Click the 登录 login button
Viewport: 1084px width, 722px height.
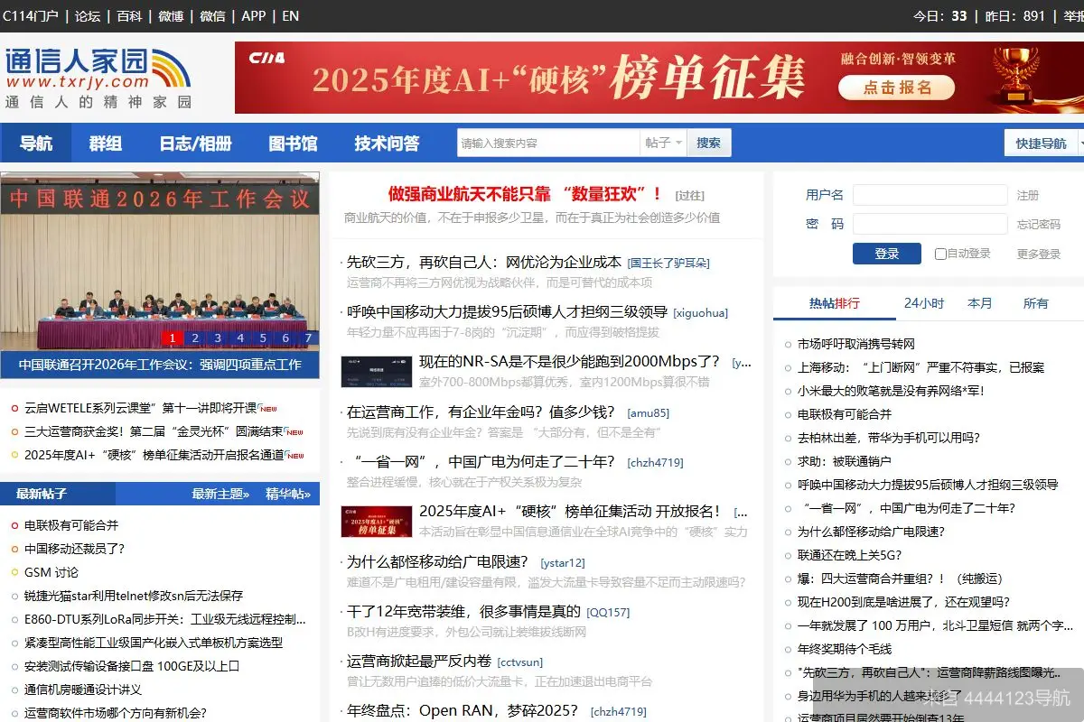coord(886,254)
